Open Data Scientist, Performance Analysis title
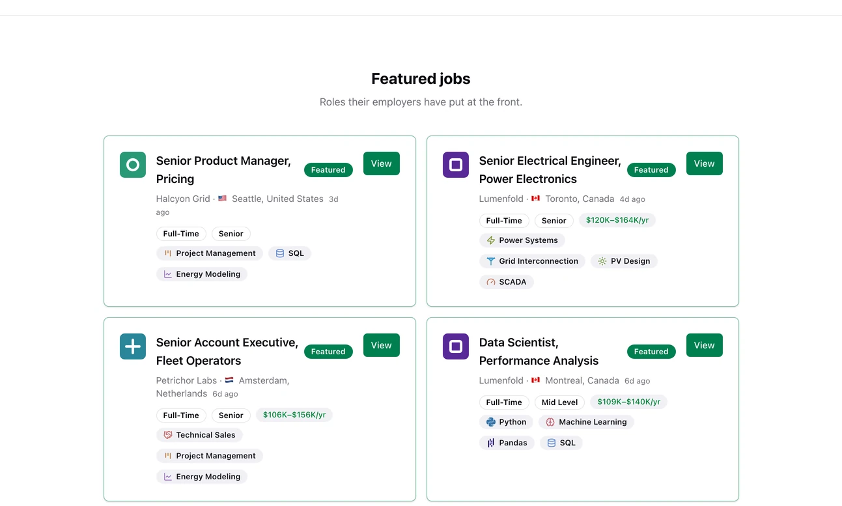842x506 pixels. click(x=539, y=352)
